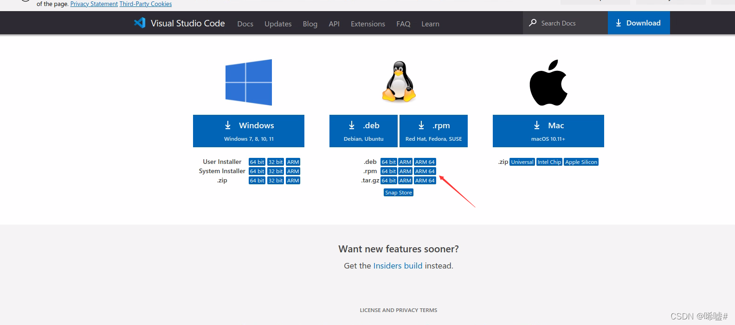Click the Linux Tux penguin image
The image size is (735, 325).
point(399,81)
